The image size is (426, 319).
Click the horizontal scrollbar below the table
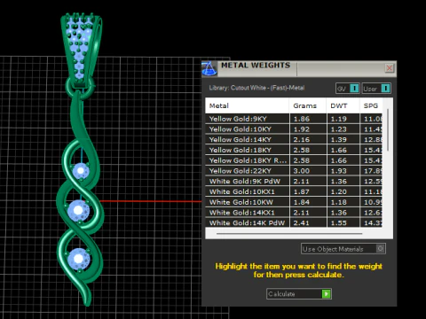coord(289,233)
